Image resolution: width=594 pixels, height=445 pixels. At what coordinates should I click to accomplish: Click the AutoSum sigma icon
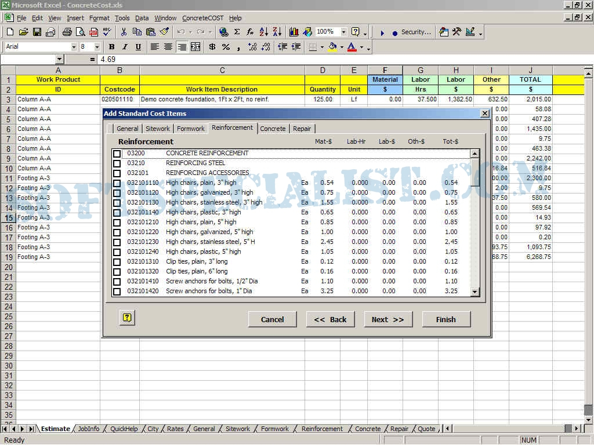237,32
